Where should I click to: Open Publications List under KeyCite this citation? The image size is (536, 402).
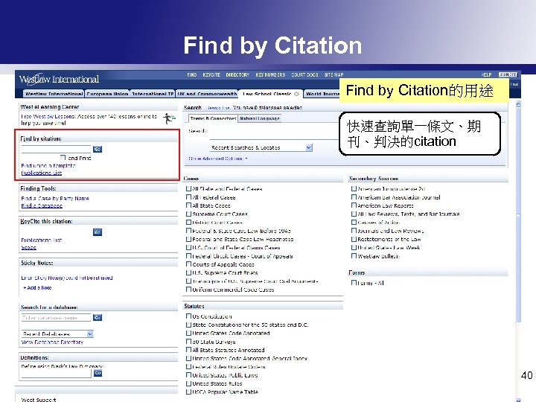pyautogui.click(x=42, y=240)
